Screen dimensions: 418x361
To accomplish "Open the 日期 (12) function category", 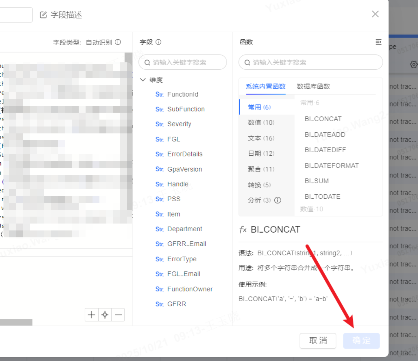I will point(261,153).
